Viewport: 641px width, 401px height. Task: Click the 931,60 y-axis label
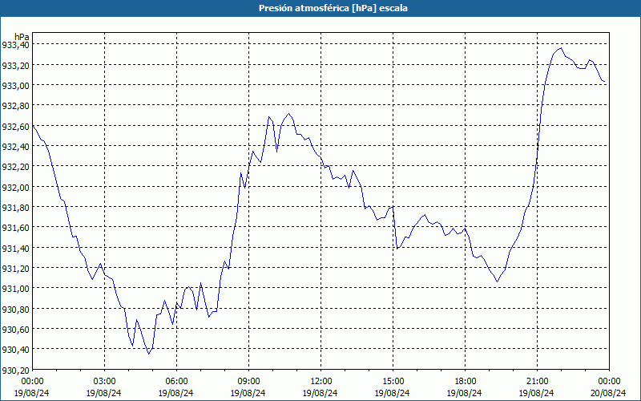15,228
